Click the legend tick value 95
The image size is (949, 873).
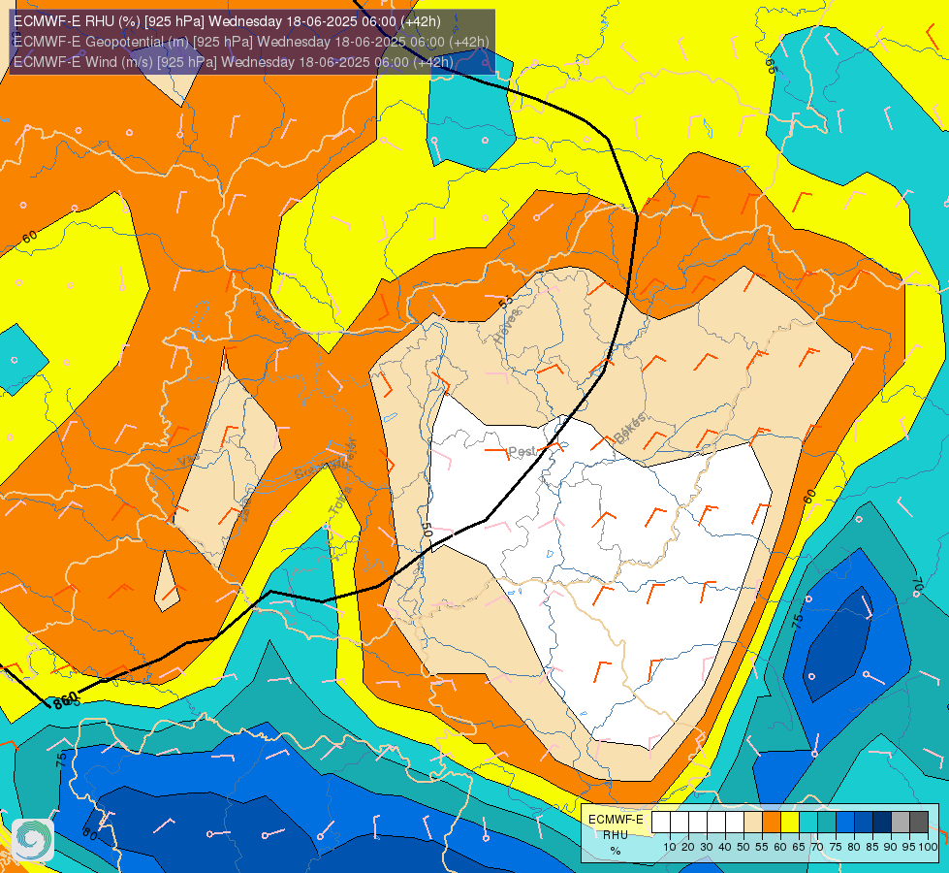(909, 847)
